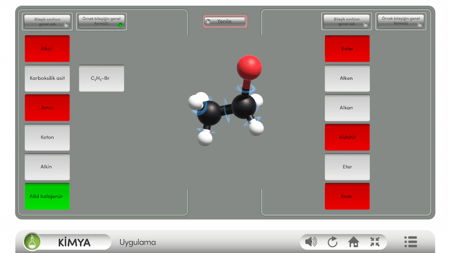
Task: Toggle left 'Bileşik sınıfının genel adı' option
Action: pyautogui.click(x=47, y=22)
